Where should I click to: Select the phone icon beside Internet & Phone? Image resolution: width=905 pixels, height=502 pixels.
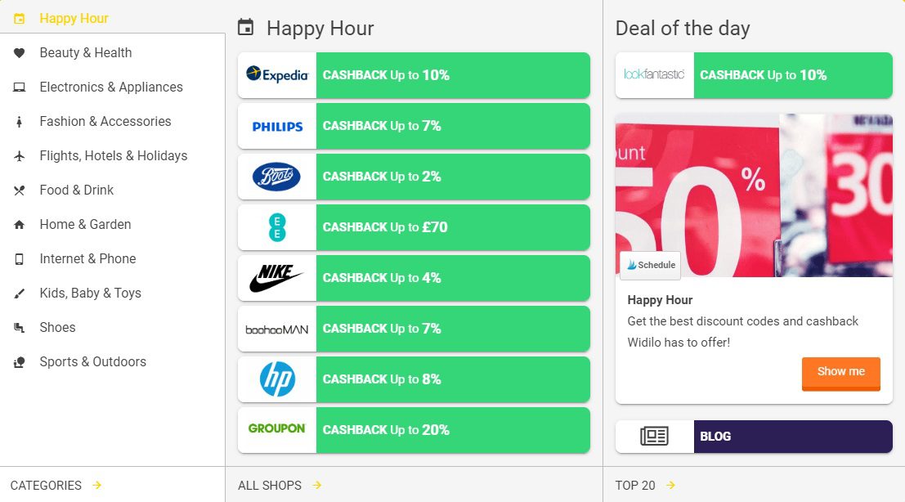click(x=19, y=258)
